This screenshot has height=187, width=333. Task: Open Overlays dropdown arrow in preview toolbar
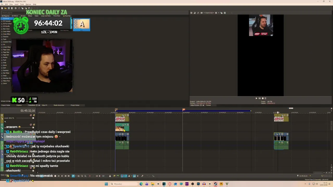click(219, 13)
